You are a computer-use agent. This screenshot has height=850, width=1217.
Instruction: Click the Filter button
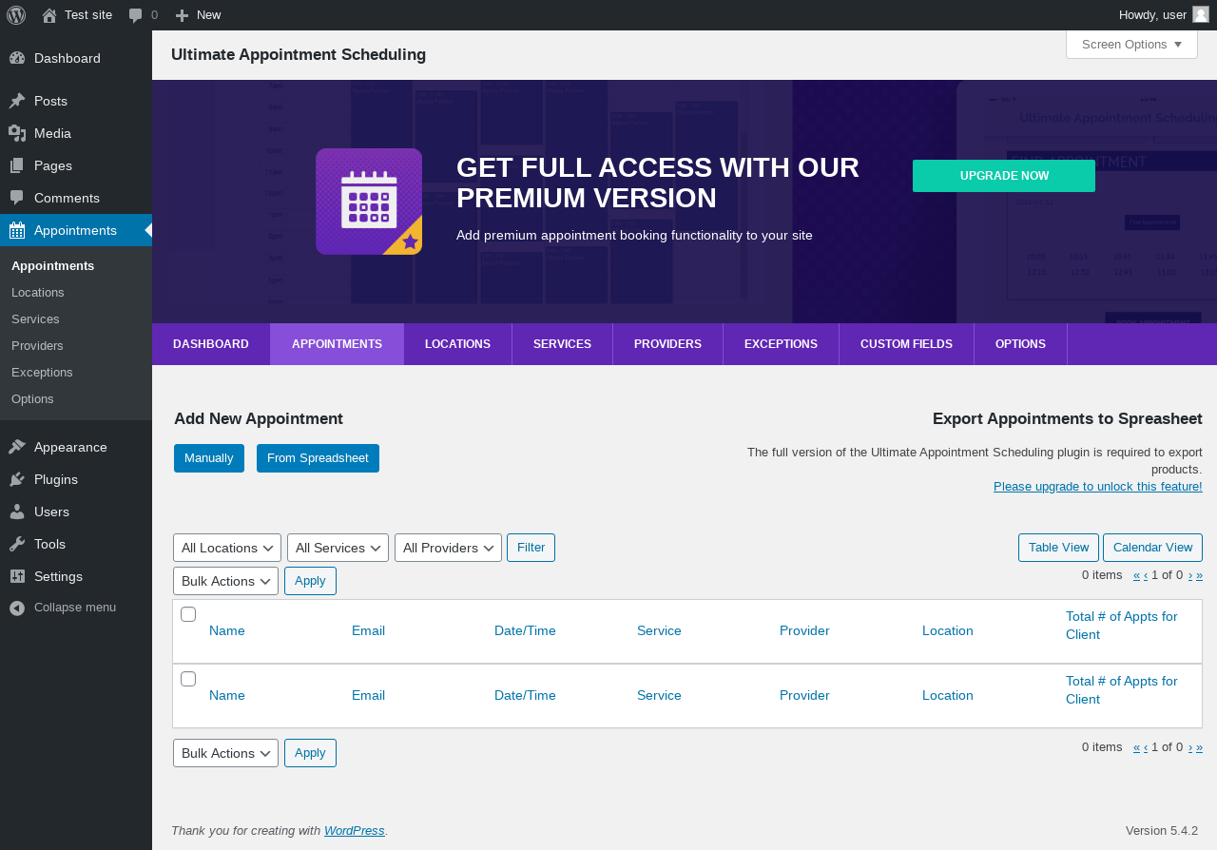pos(531,548)
